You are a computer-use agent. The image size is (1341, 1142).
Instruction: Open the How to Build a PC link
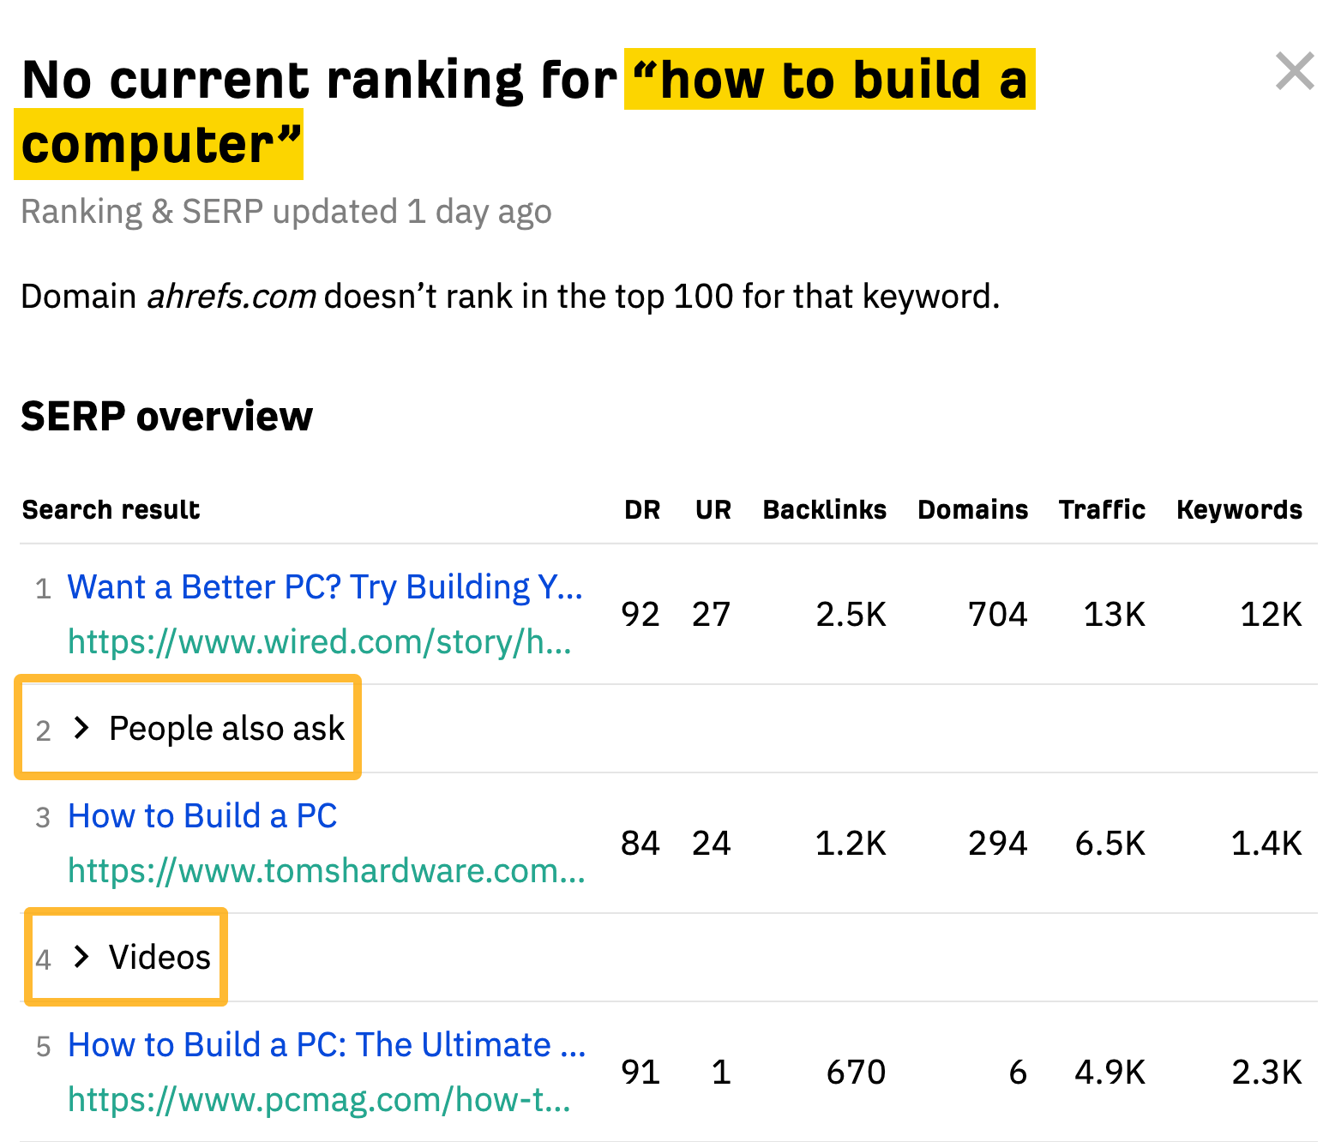pyautogui.click(x=201, y=815)
